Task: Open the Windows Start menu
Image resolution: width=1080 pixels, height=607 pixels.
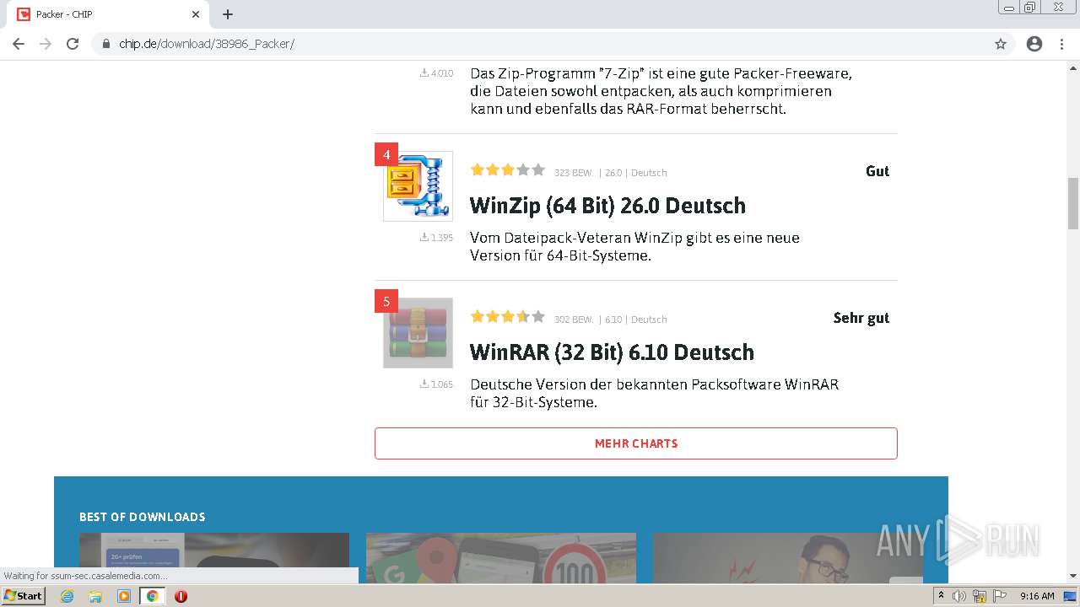Action: [24, 595]
